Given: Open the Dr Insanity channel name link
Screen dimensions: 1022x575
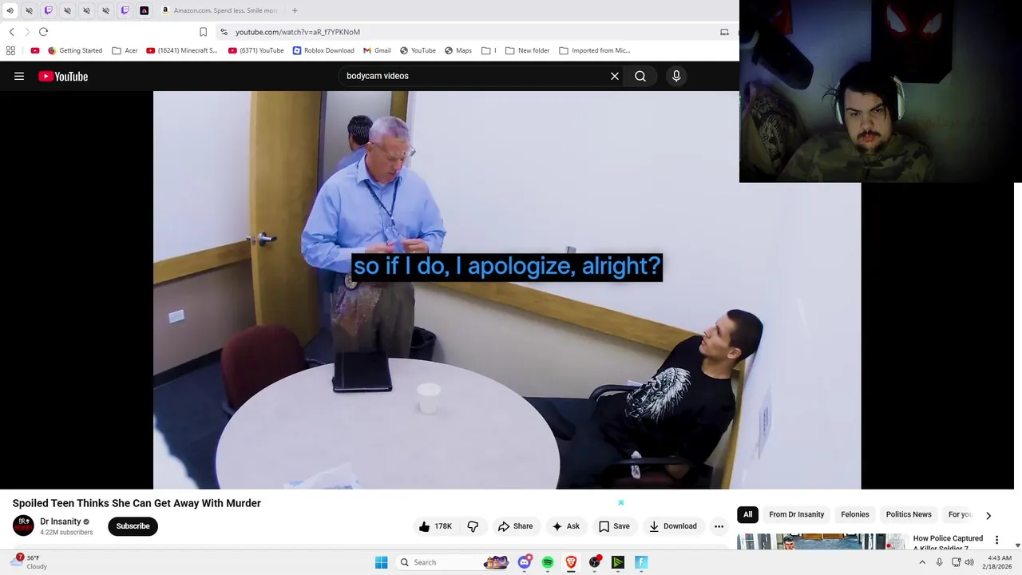Looking at the screenshot, I should click(61, 521).
